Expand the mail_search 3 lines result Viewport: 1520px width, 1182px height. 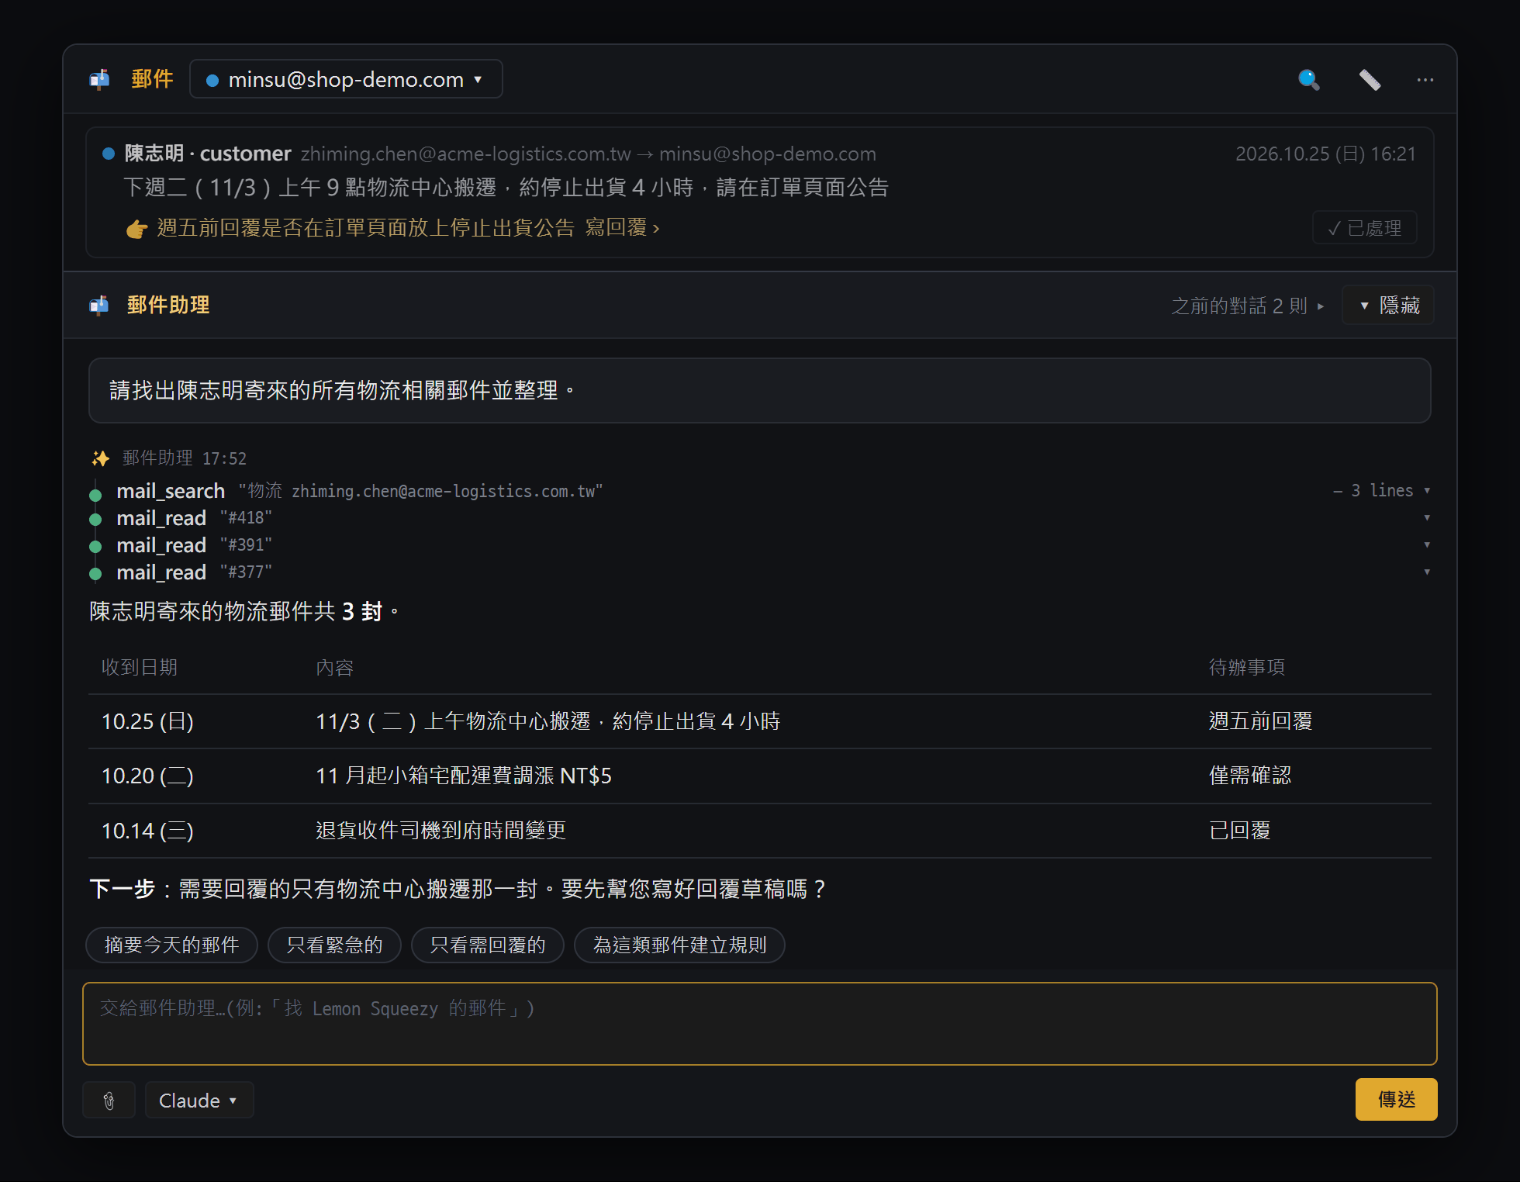pos(1381,491)
